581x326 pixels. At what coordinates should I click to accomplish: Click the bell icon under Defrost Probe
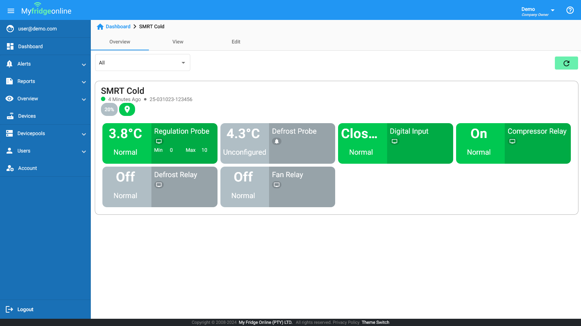[x=277, y=141]
